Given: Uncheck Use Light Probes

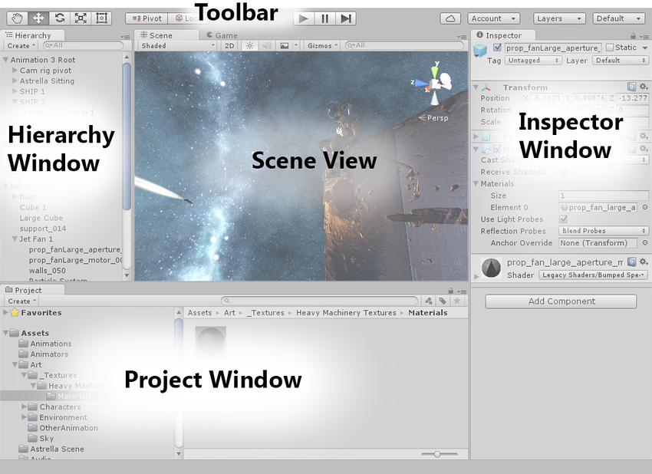Looking at the screenshot, I should (565, 219).
